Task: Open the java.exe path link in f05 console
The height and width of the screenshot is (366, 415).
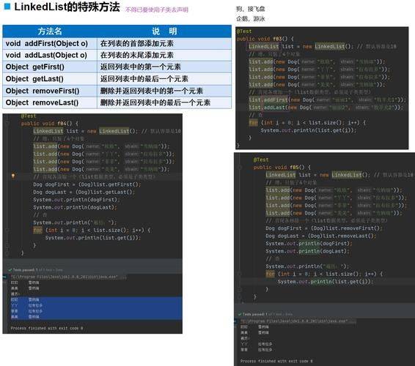Action: (294, 321)
